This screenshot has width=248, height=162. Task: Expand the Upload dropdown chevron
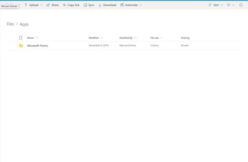41,5
